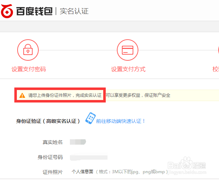Click the Baidu Wallet red logo icon
The image size is (219, 180).
point(7,11)
